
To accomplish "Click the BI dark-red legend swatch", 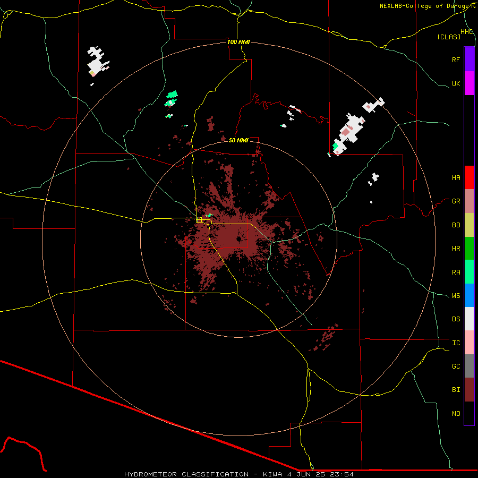I will [x=469, y=390].
